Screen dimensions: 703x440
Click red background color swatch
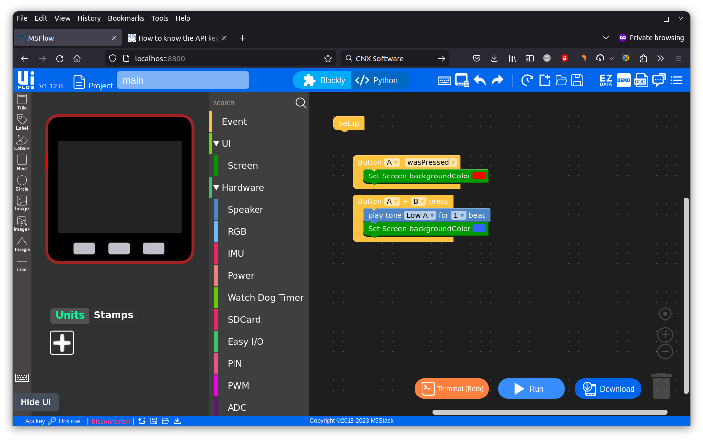(479, 176)
